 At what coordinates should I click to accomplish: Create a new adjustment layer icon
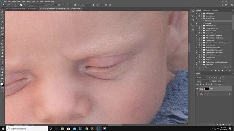pyautogui.click(x=220, y=124)
